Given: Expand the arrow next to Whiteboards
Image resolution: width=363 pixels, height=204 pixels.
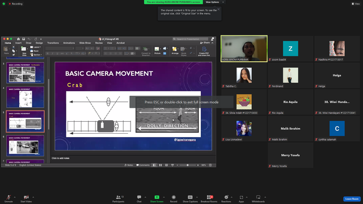Looking at the screenshot, I should (265, 197).
